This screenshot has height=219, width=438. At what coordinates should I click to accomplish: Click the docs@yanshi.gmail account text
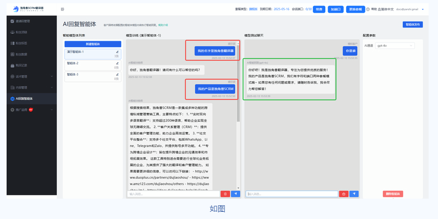pyautogui.click(x=407, y=9)
